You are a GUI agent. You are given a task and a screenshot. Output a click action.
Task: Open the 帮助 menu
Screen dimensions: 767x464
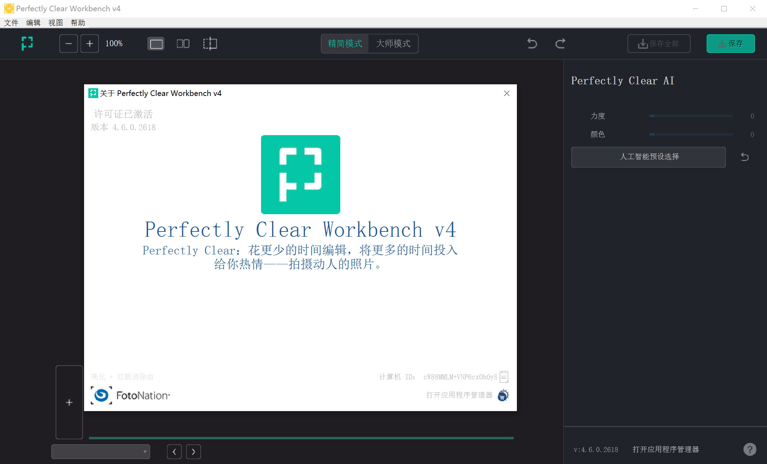(x=78, y=23)
